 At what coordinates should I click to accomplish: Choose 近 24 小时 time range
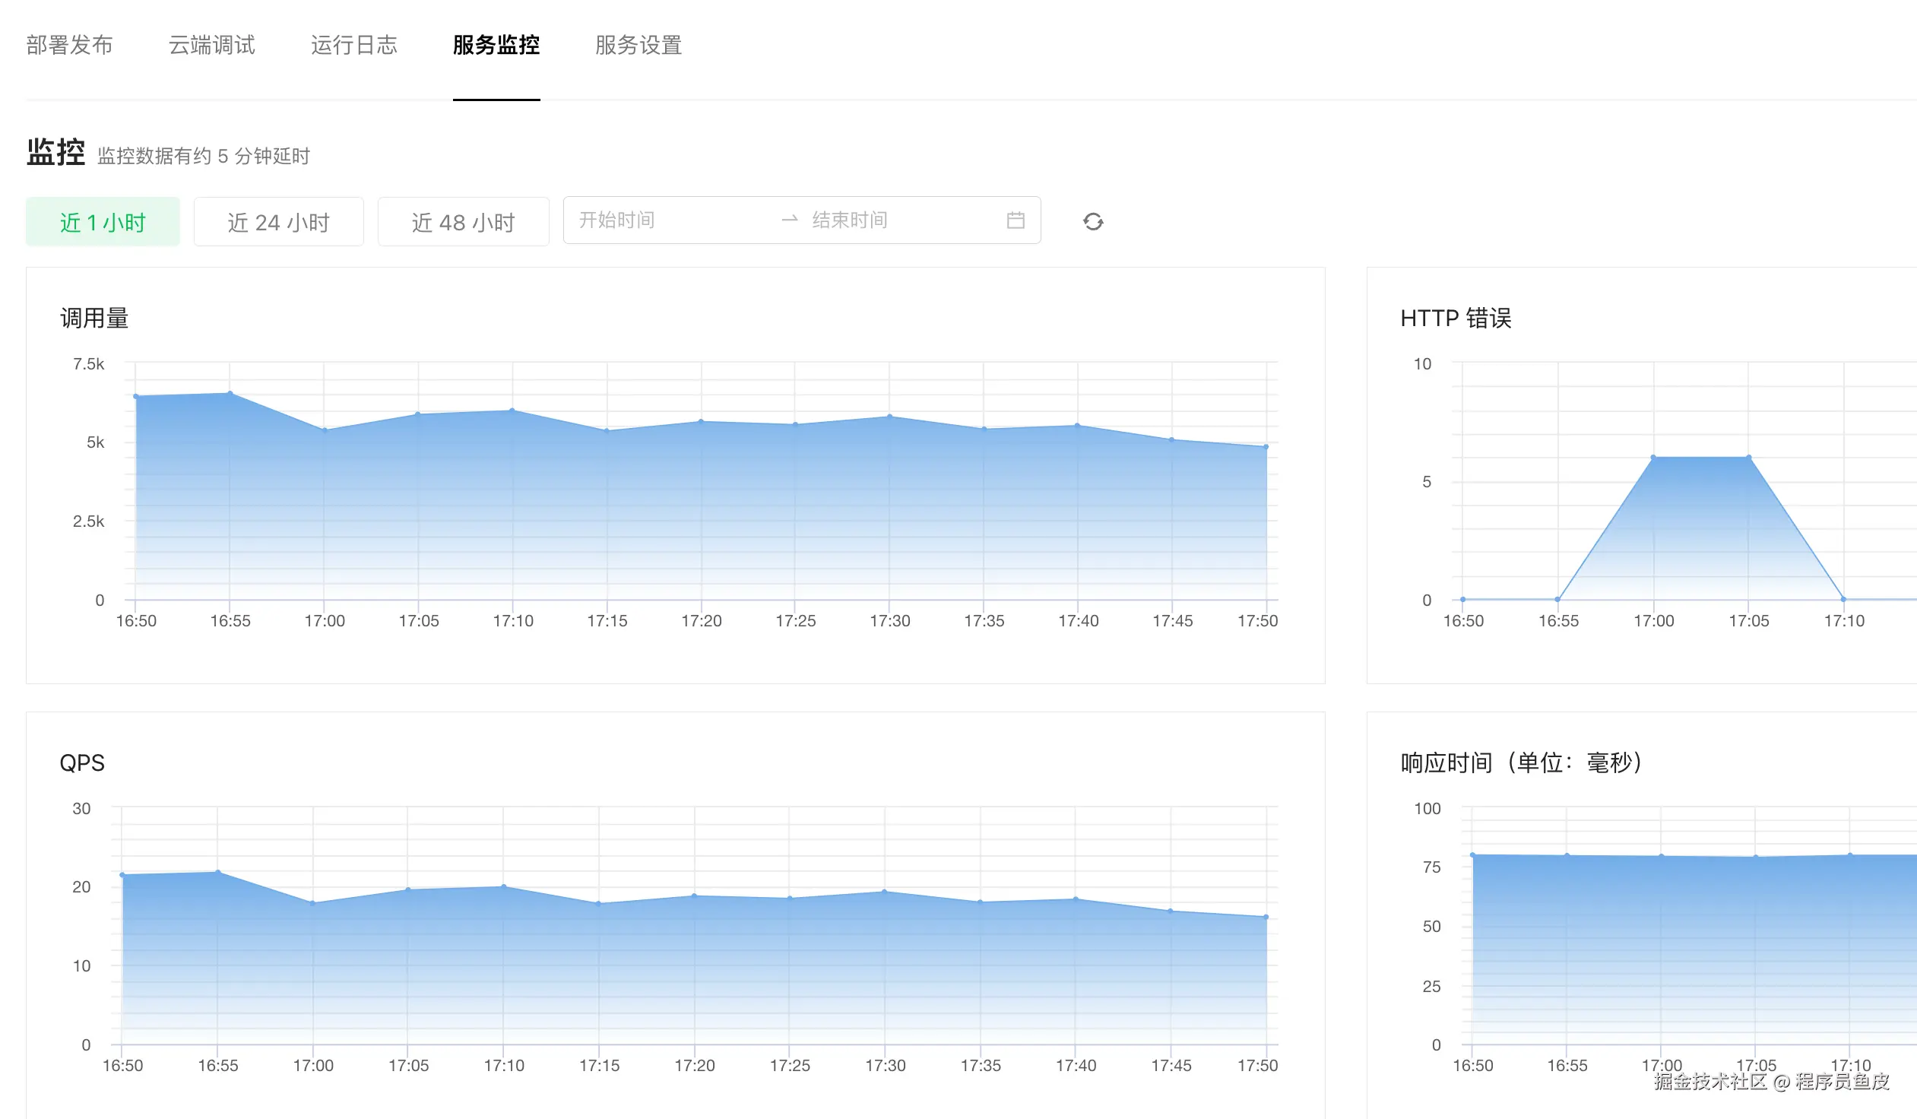click(x=278, y=222)
